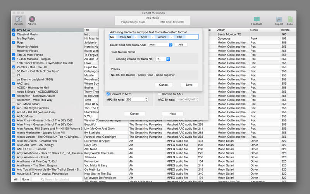This screenshot has width=310, height=194.
Task: Sort by the Album column header
Action: coord(233,30)
